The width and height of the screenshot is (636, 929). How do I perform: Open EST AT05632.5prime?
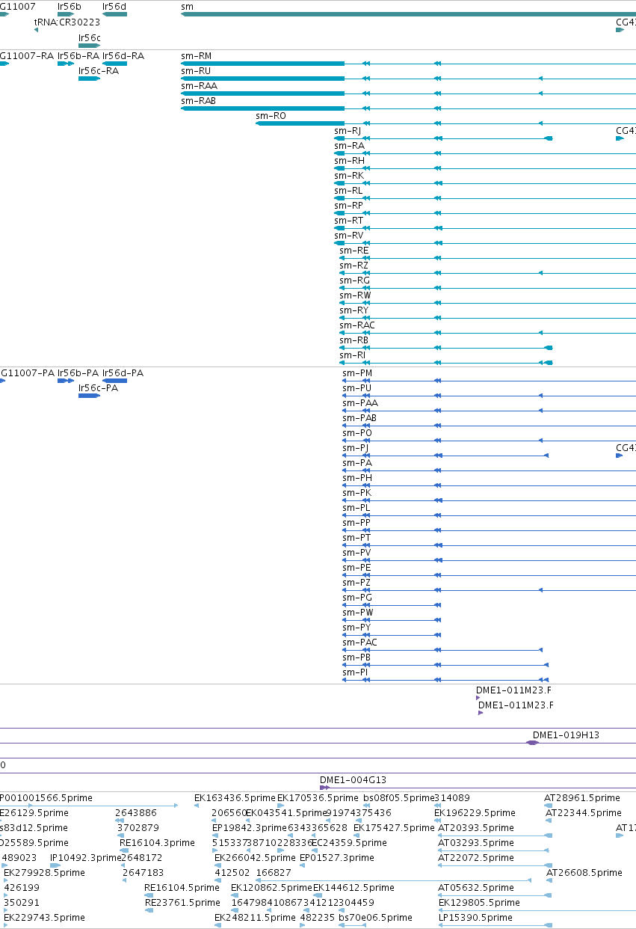[x=475, y=888]
